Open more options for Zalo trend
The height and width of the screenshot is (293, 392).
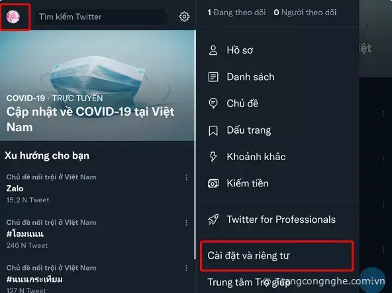coord(186,177)
